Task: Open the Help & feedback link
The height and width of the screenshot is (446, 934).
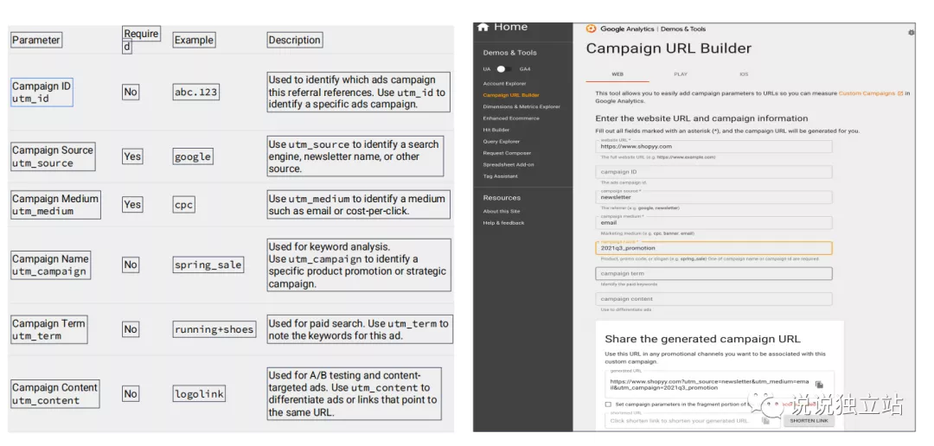Action: pos(503,223)
